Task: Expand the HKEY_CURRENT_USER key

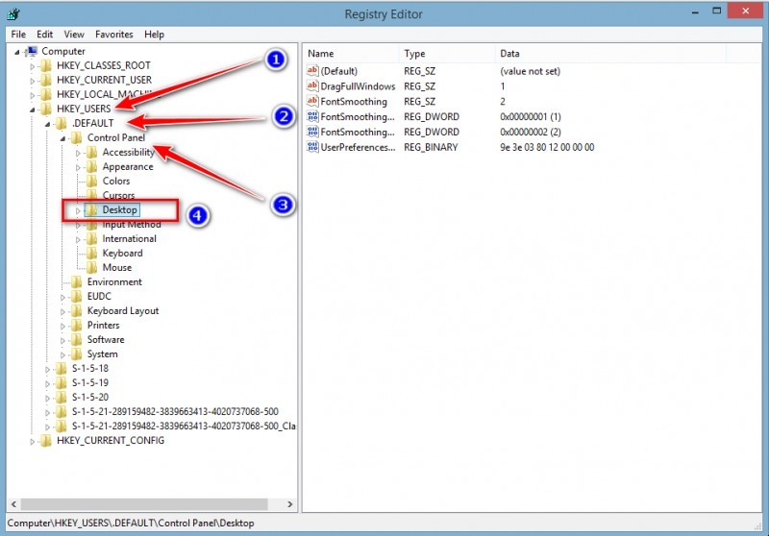Action: (x=33, y=81)
